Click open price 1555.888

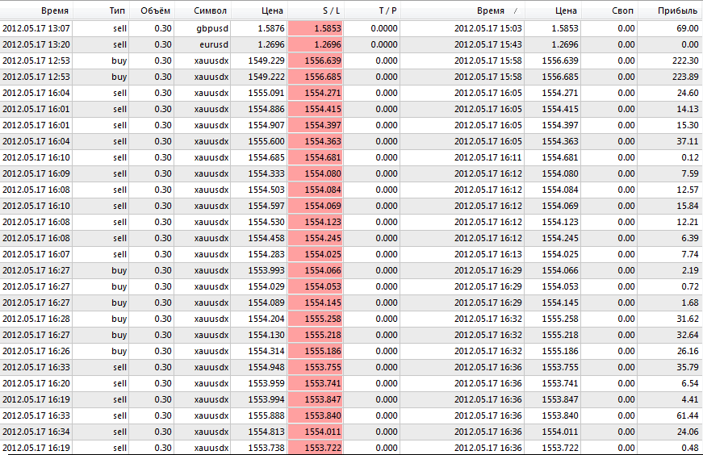(x=266, y=416)
